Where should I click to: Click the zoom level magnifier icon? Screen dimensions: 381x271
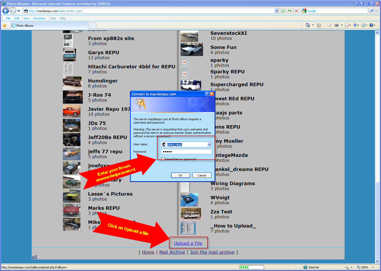358,267
